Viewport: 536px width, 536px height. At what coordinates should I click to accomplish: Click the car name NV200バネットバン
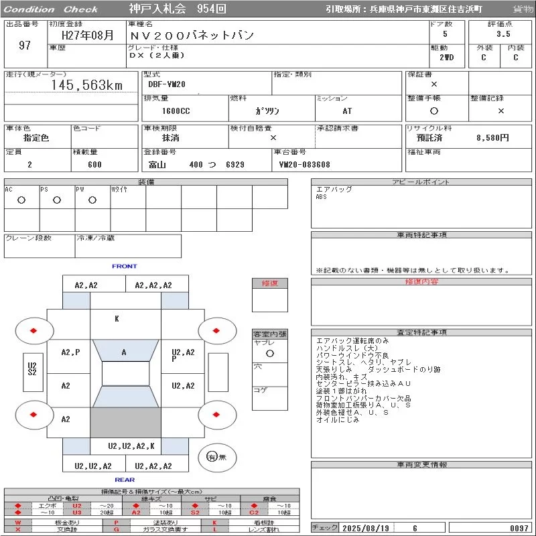point(192,36)
